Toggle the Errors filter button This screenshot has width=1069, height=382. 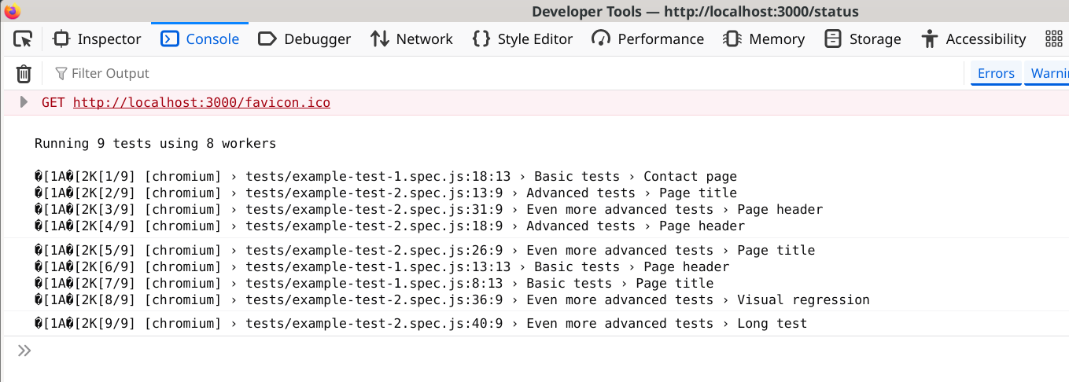tap(996, 73)
